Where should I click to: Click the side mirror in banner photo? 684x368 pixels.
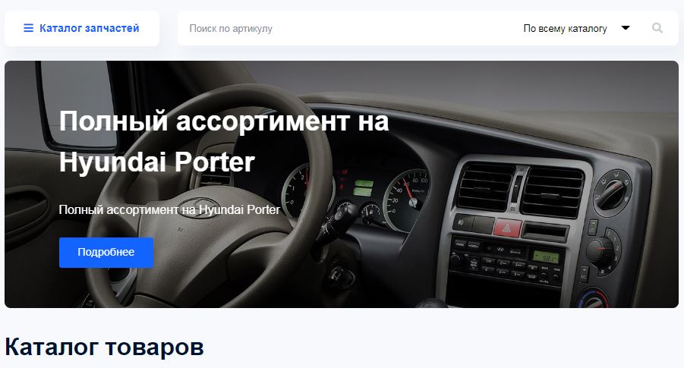click(78, 105)
